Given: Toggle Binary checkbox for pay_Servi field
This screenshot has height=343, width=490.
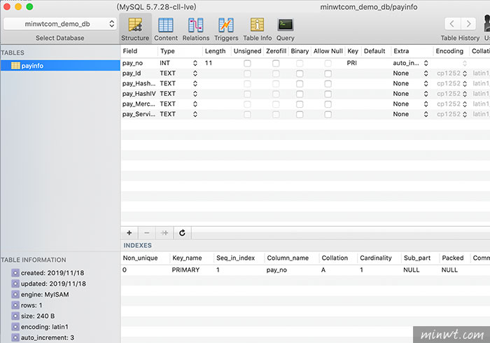Looking at the screenshot, I should pyautogui.click(x=300, y=114).
